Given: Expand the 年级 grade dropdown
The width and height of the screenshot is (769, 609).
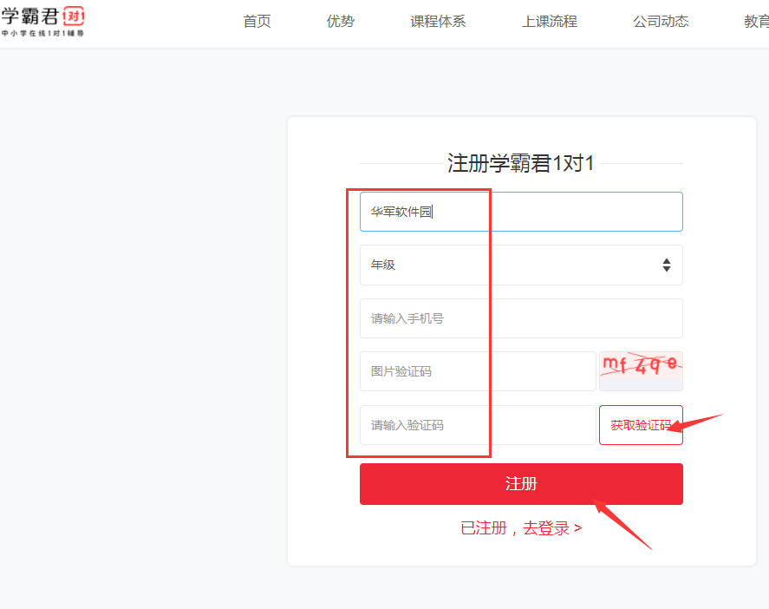Looking at the screenshot, I should (520, 265).
